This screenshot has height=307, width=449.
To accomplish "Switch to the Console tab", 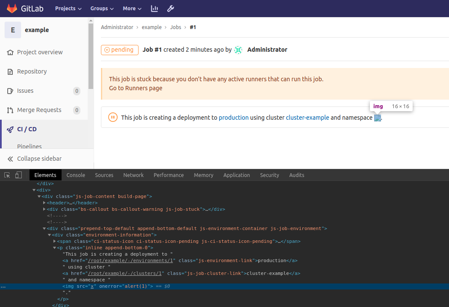I will point(76,175).
